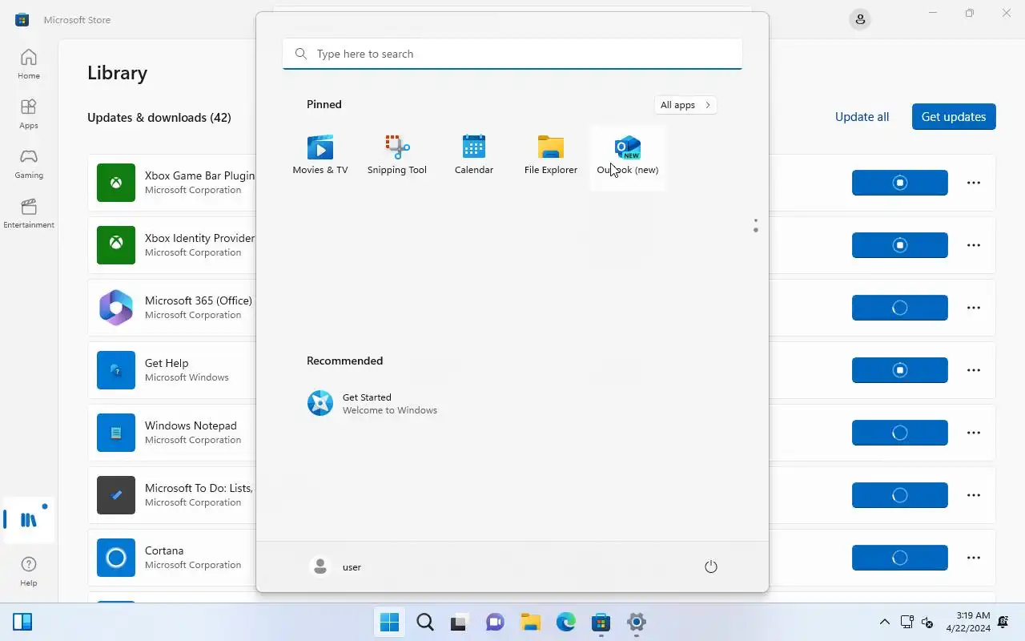The width and height of the screenshot is (1025, 641).
Task: Click the muted volume tray icon
Action: [927, 622]
